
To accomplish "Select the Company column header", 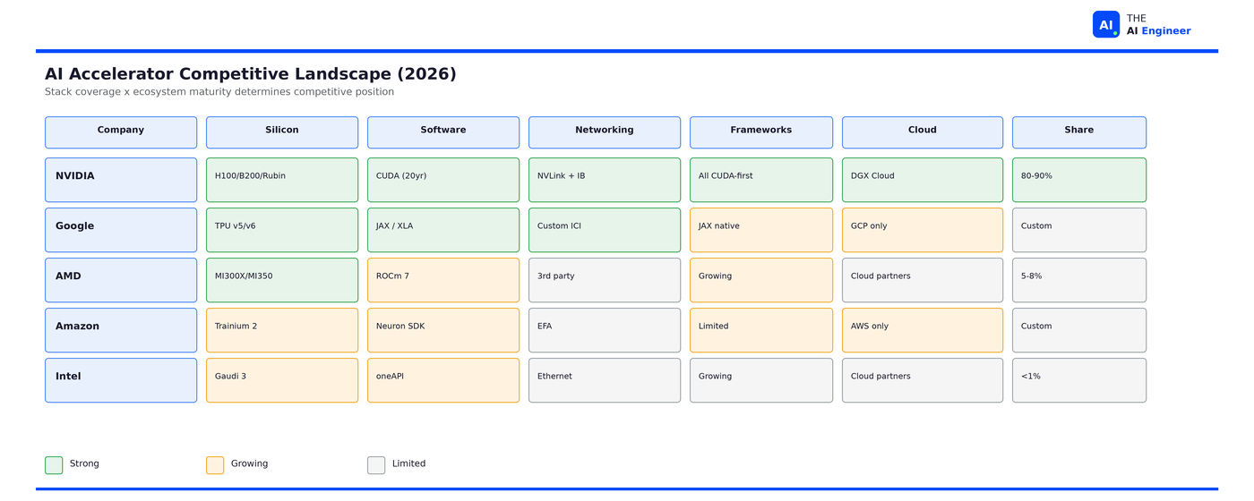I will point(121,132).
